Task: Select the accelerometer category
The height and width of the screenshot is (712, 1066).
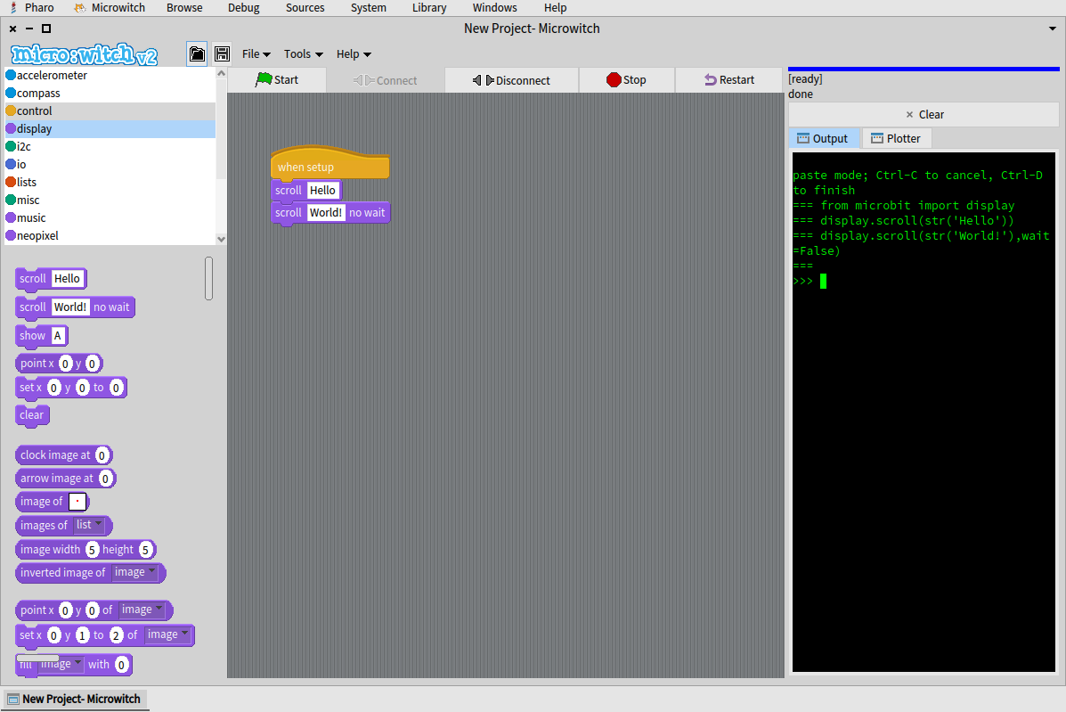Action: click(x=110, y=76)
